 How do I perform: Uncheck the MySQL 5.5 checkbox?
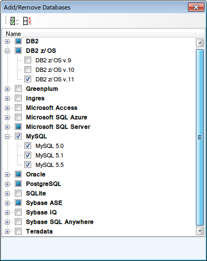click(x=28, y=165)
